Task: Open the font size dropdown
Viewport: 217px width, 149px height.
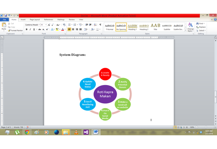Action: tap(46, 25)
